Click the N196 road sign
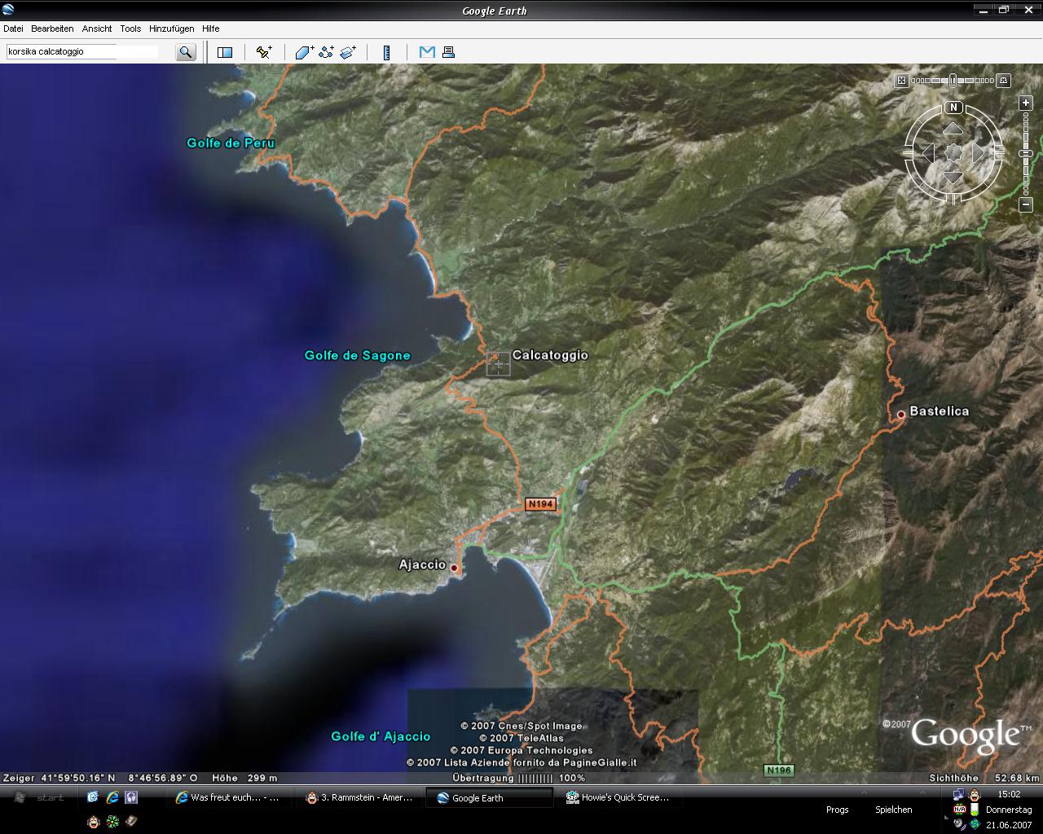This screenshot has height=834, width=1043. pyautogui.click(x=779, y=770)
